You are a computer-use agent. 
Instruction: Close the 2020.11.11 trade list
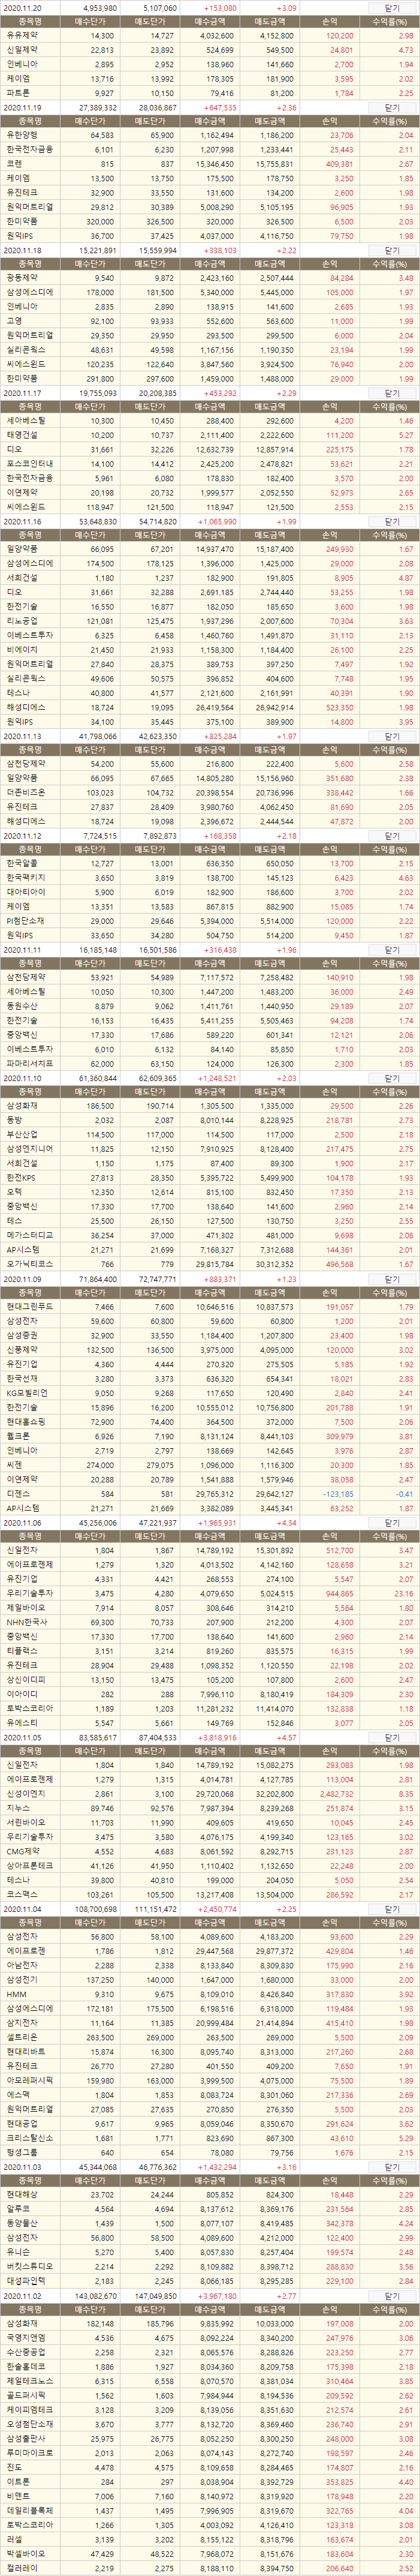coord(392,950)
